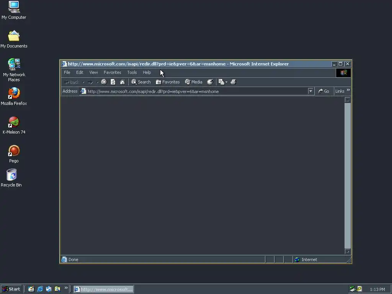This screenshot has height=294, width=392.
Task: Close the Internet Explorer window
Action: point(348,64)
